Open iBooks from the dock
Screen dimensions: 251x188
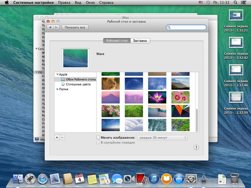coord(166,179)
